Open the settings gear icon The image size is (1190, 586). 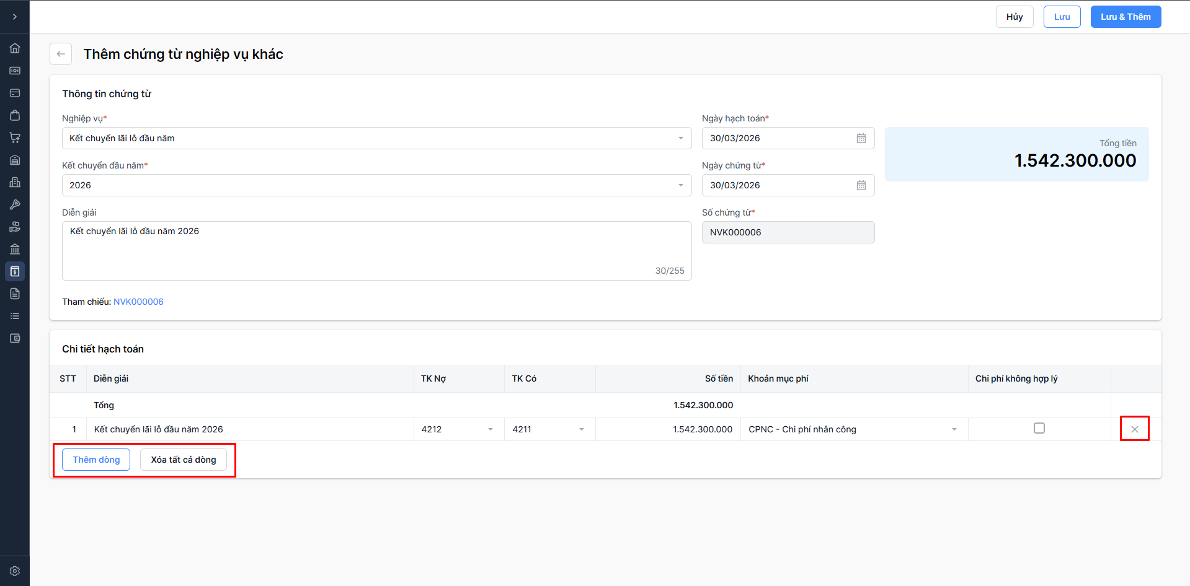pyautogui.click(x=15, y=571)
